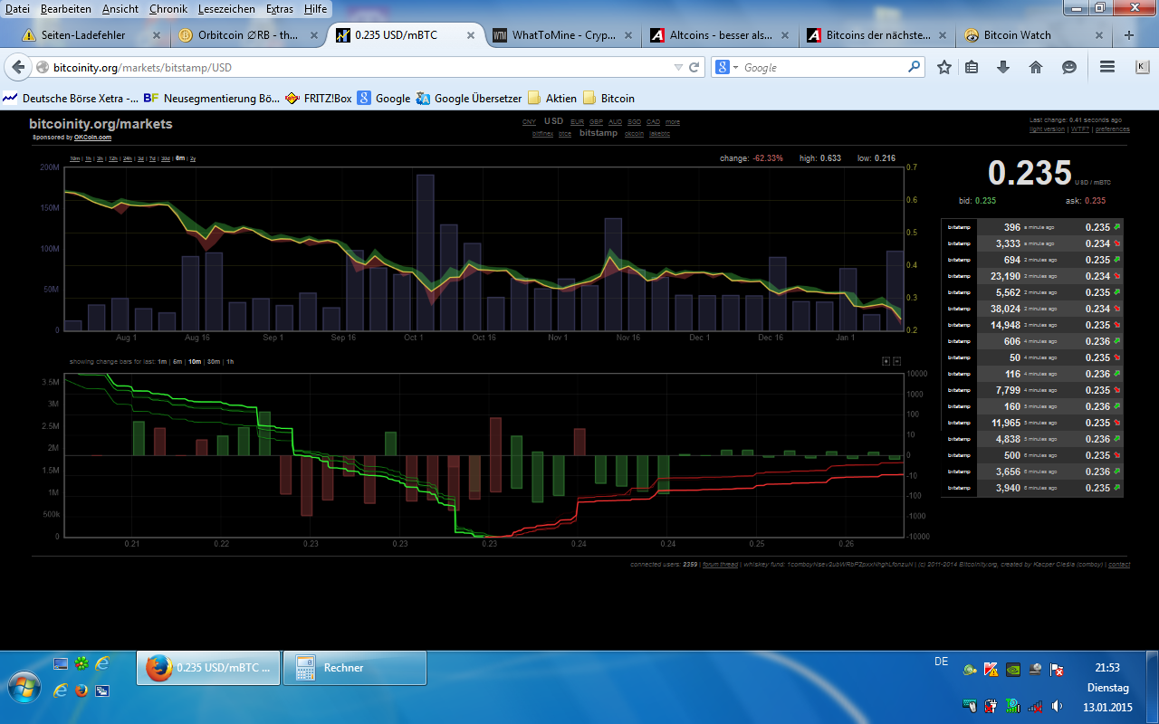This screenshot has width=1159, height=724.
Task: Open the Firefox downloads arrow icon
Action: (1003, 67)
